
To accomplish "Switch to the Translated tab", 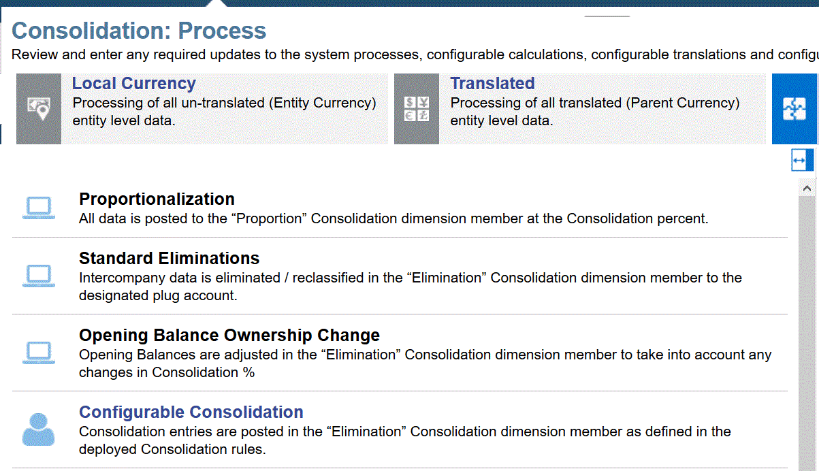I will pyautogui.click(x=492, y=84).
